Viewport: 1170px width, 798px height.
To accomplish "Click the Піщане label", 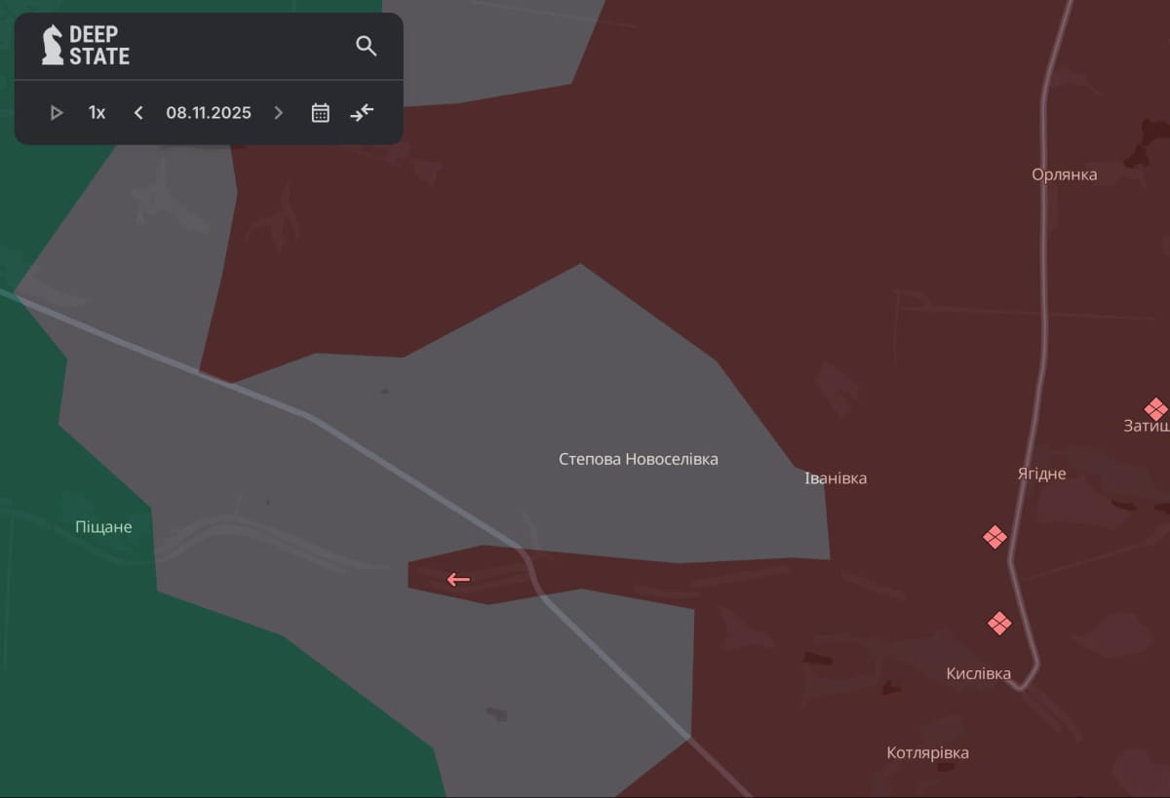I will (x=103, y=527).
